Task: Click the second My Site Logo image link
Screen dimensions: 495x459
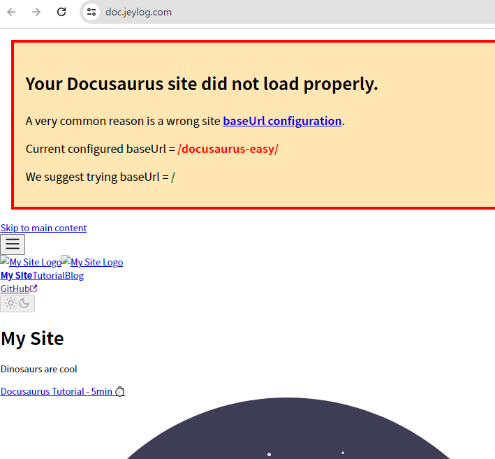Action: [x=92, y=262]
